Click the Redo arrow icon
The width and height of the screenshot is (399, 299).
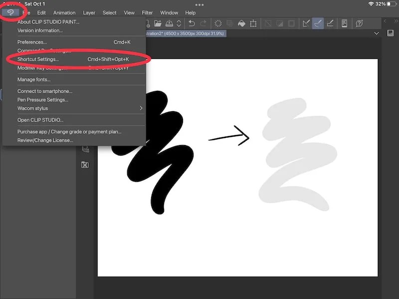[203, 23]
